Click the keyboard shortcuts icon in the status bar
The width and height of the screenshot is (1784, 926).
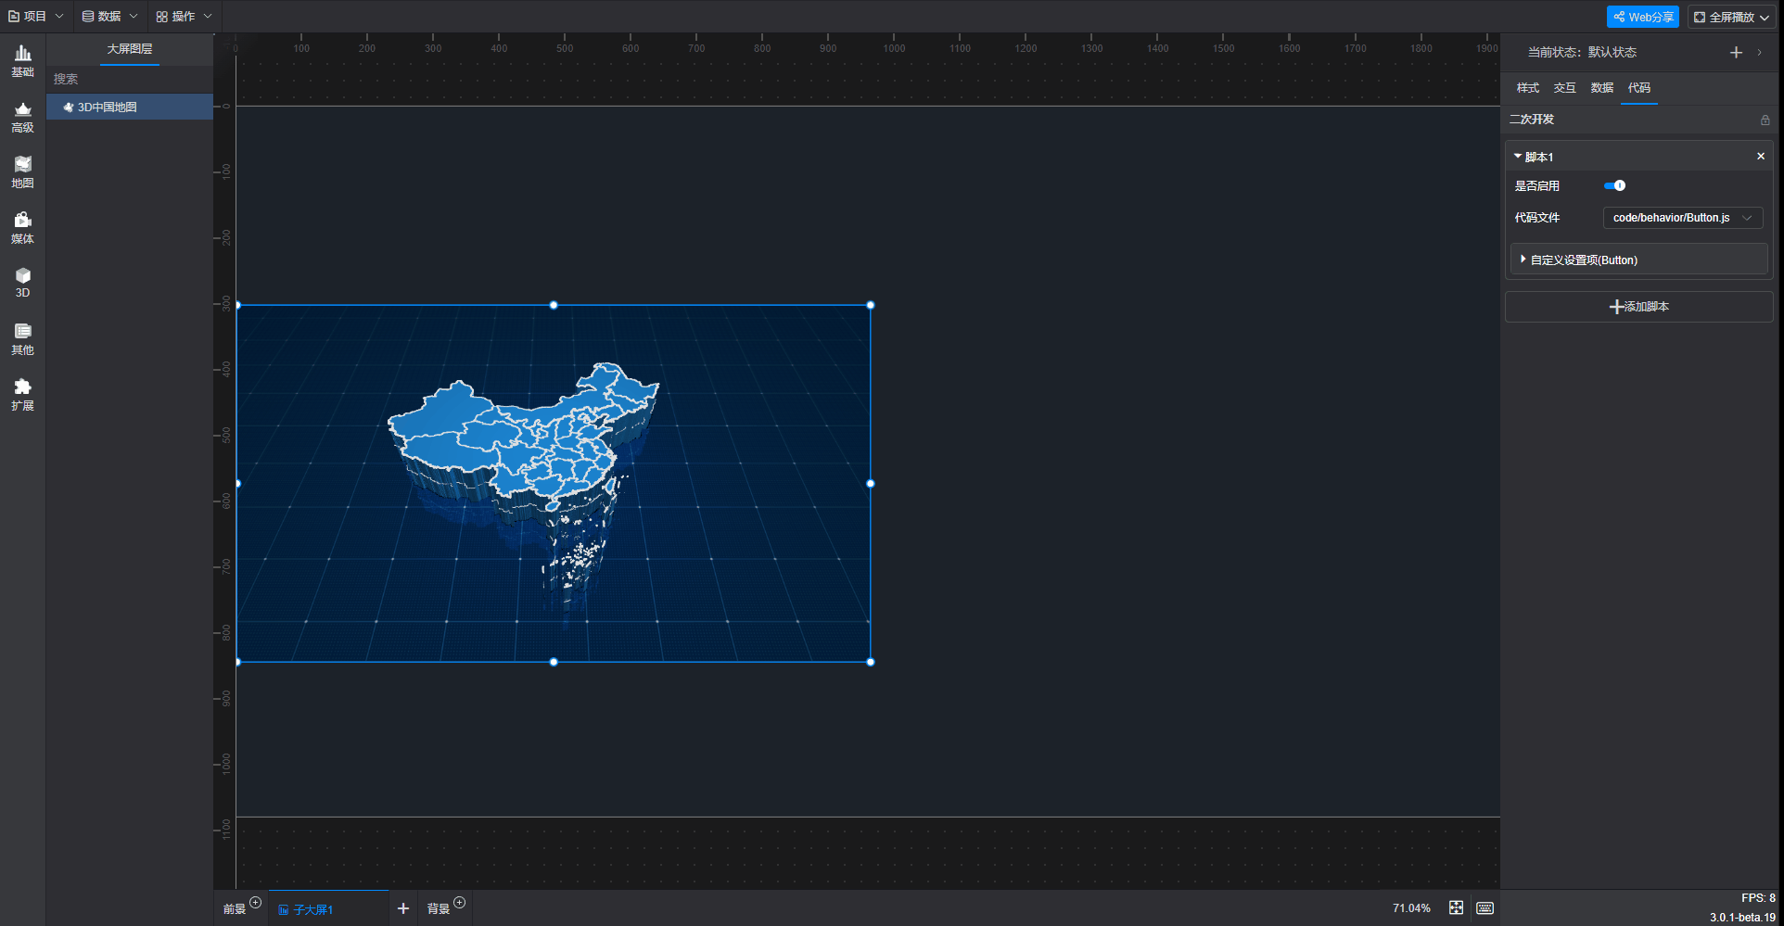point(1485,908)
